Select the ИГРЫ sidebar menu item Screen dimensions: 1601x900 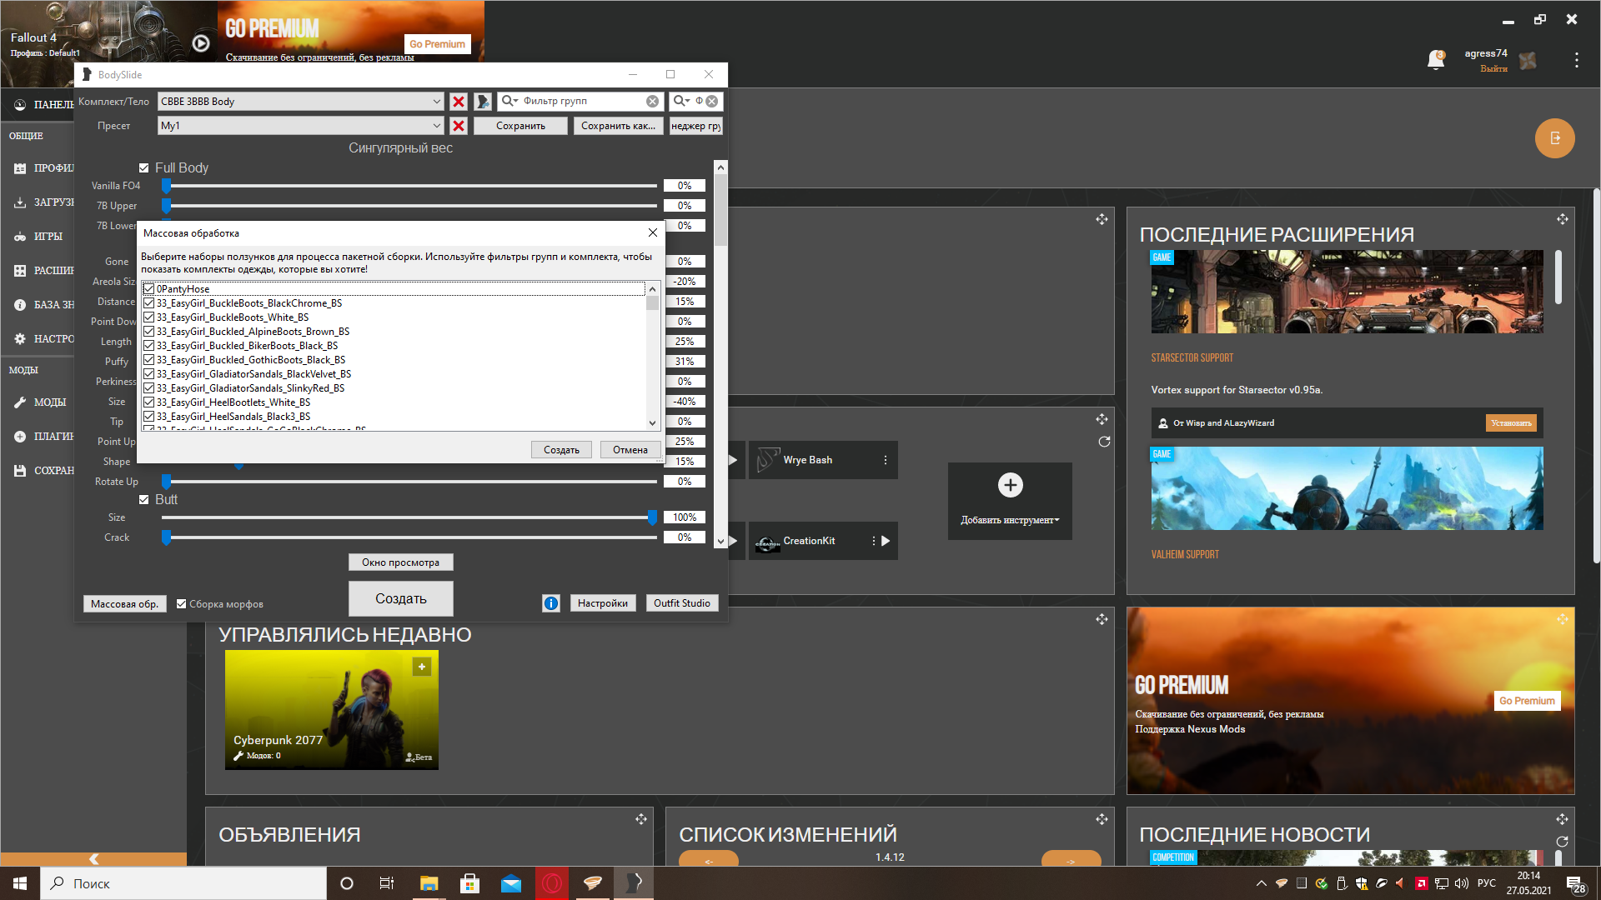point(48,237)
